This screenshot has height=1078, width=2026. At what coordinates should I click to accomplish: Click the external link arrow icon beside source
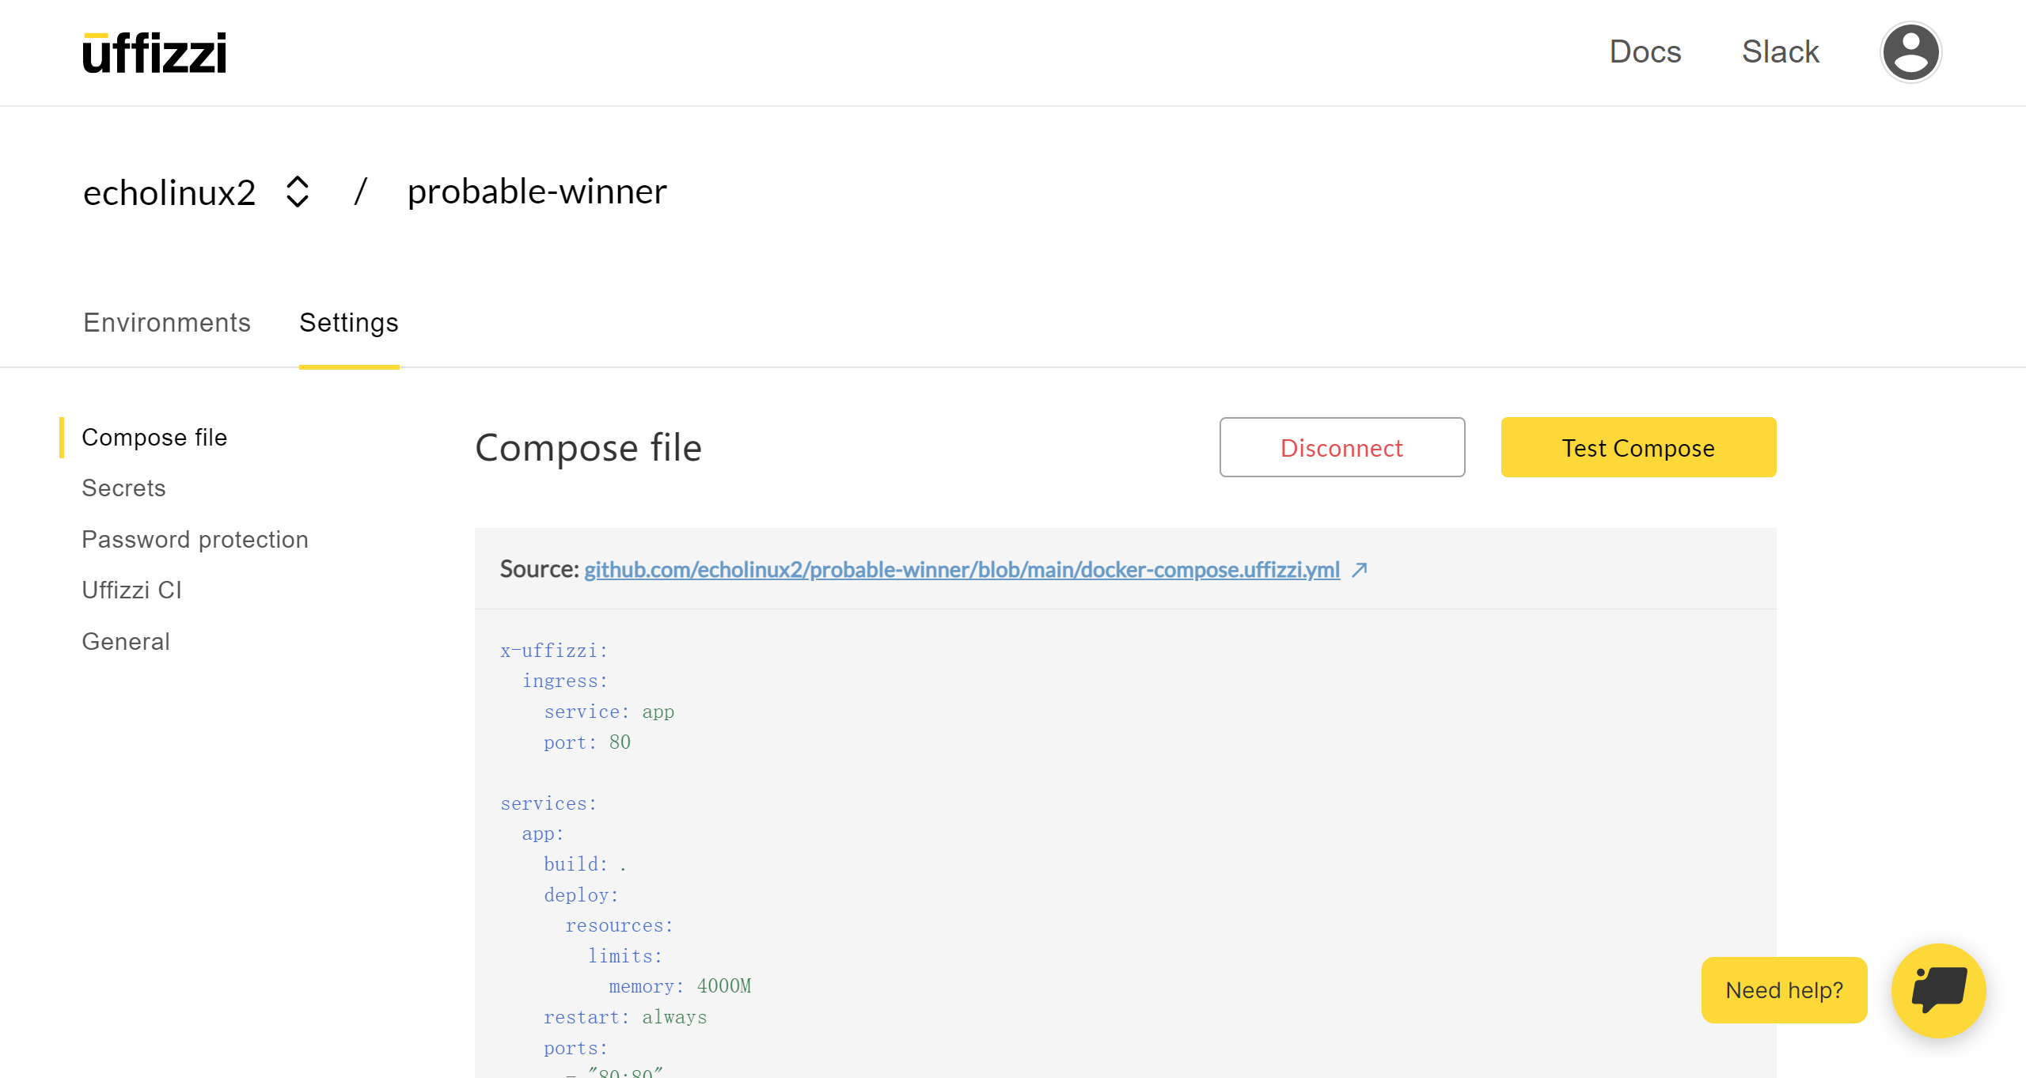1360,570
